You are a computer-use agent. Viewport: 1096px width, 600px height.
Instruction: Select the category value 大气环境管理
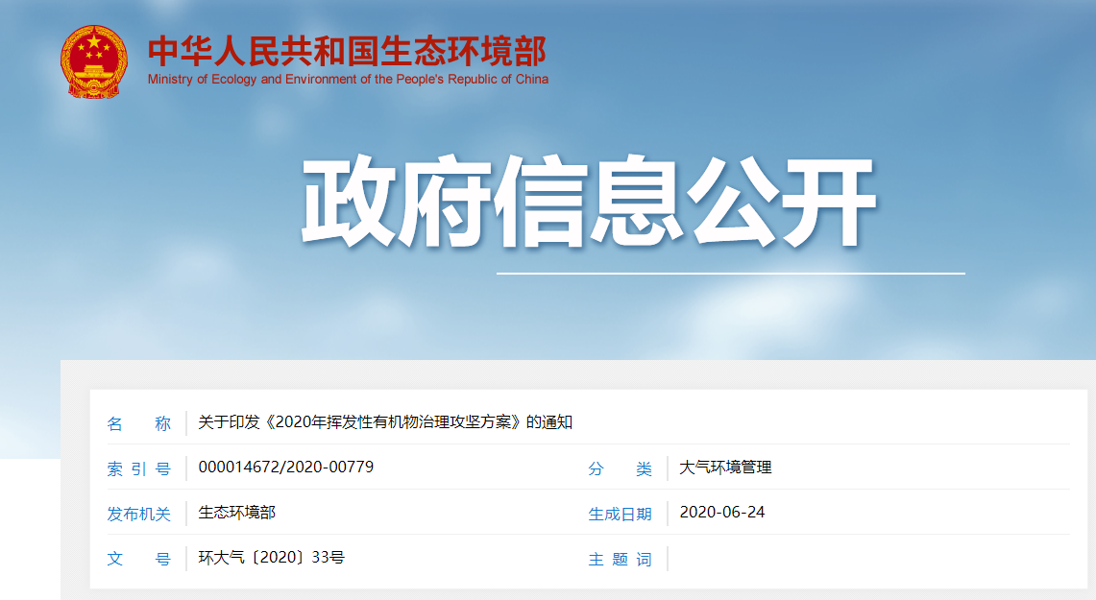[725, 468]
